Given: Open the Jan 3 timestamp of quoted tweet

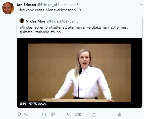Looking at the screenshot, I should (x=74, y=21).
